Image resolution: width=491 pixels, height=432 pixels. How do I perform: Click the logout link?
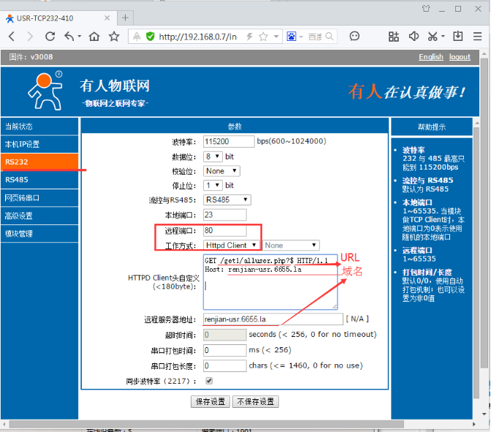460,57
